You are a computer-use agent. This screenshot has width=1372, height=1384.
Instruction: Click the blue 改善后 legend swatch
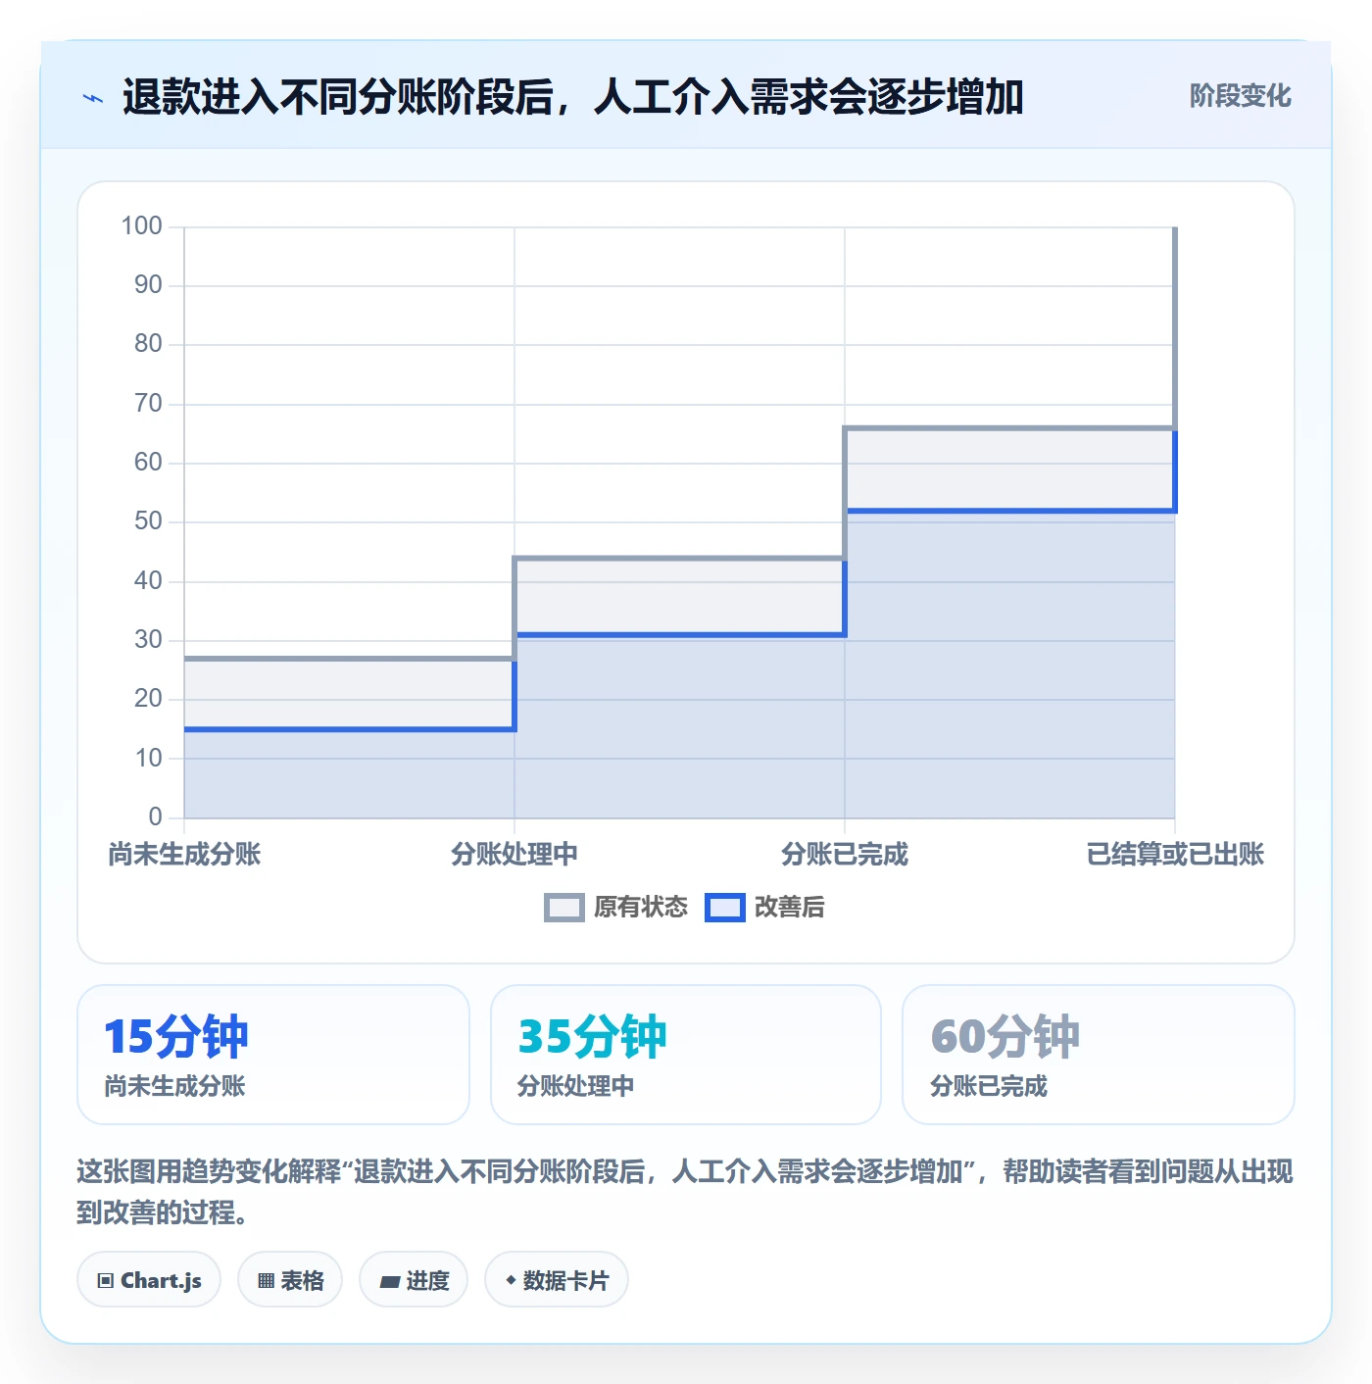coord(725,908)
